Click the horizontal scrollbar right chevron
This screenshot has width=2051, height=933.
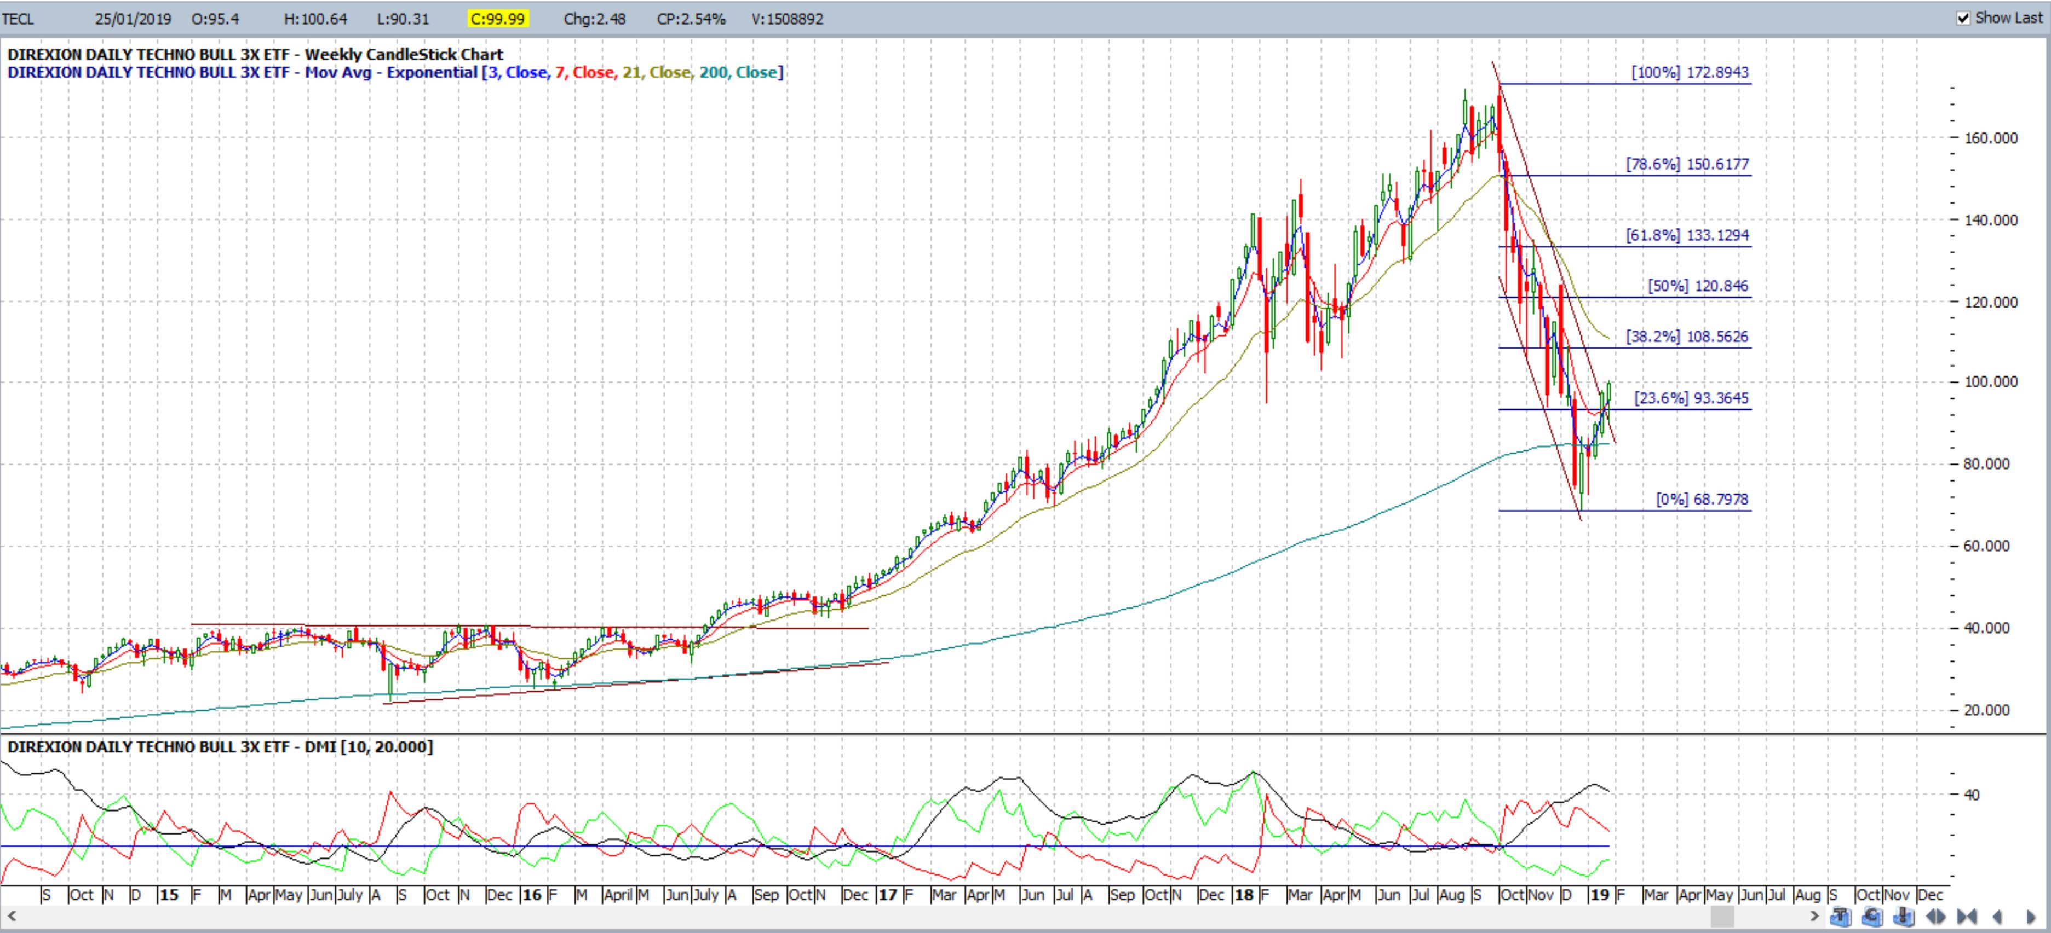click(x=1814, y=916)
